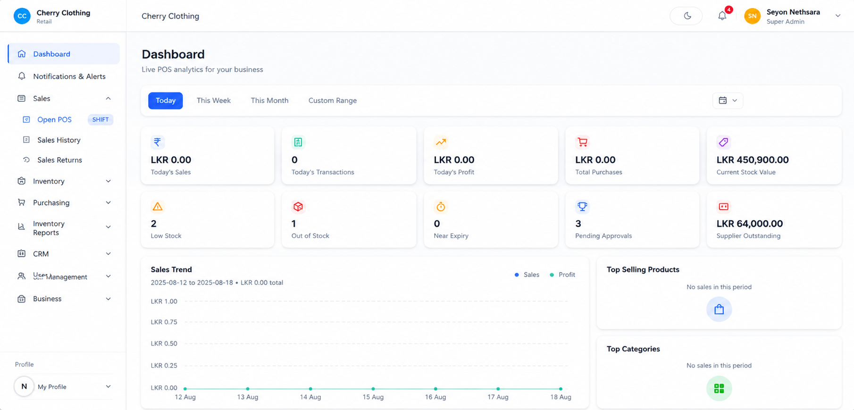This screenshot has height=410, width=854.
Task: Click the cart icon on Total Purchases card
Action: 582,142
